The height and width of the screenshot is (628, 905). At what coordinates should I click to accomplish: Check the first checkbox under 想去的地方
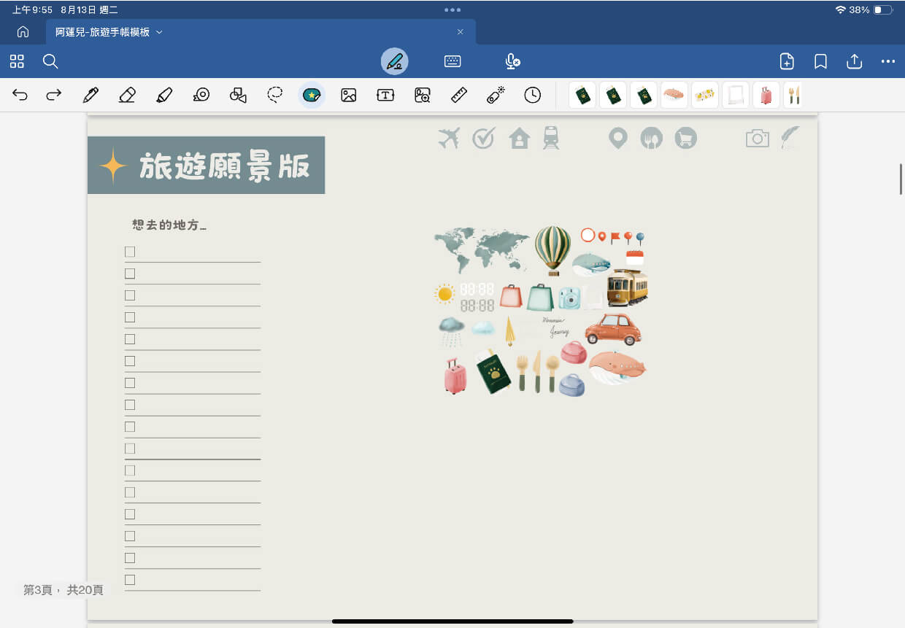point(129,251)
